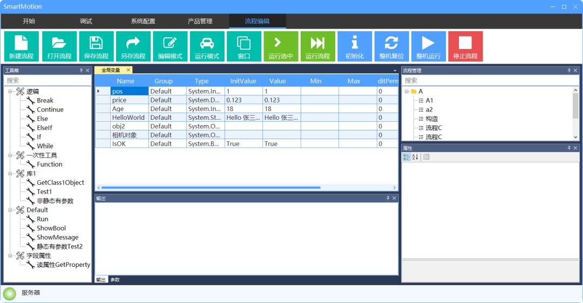Image resolution: width=583 pixels, height=303 pixels.
Task: Click the Type column header
Action: 202,81
